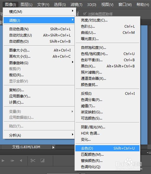151x174 pixels.
Task: Choose 自动颜色(O) command
Action: point(39,42)
